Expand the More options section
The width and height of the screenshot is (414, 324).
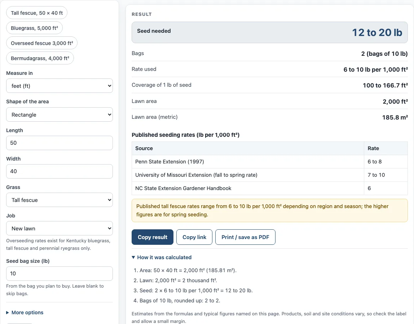[x=25, y=312]
